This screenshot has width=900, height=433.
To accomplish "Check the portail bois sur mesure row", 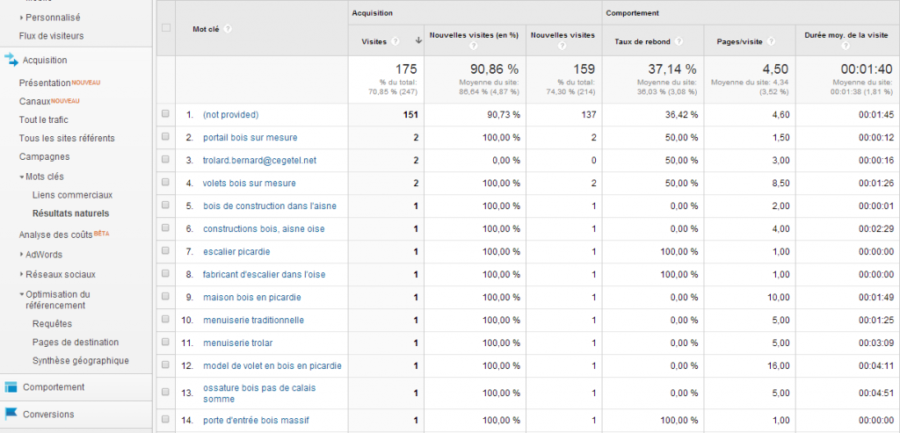I will tap(165, 137).
